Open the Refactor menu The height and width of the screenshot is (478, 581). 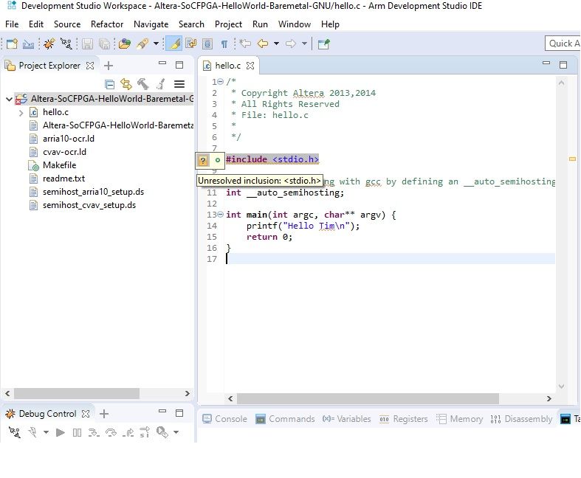coord(107,24)
